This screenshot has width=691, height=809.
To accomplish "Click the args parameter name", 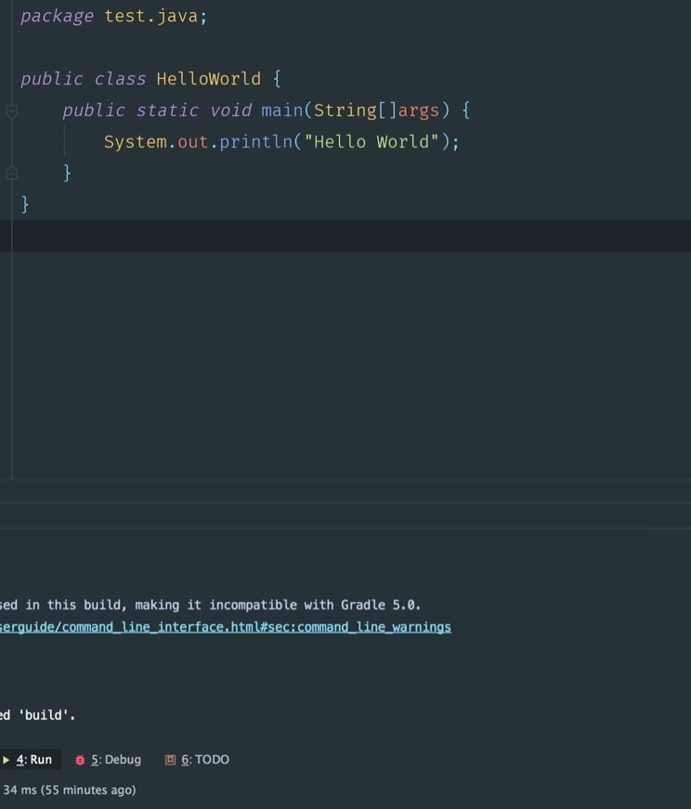I will click(418, 111).
